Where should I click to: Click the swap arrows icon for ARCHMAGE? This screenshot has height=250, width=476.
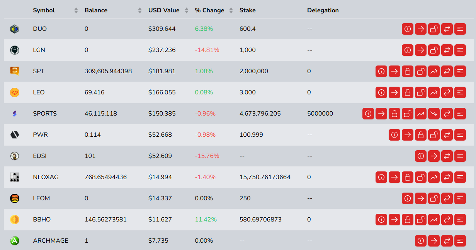click(447, 241)
